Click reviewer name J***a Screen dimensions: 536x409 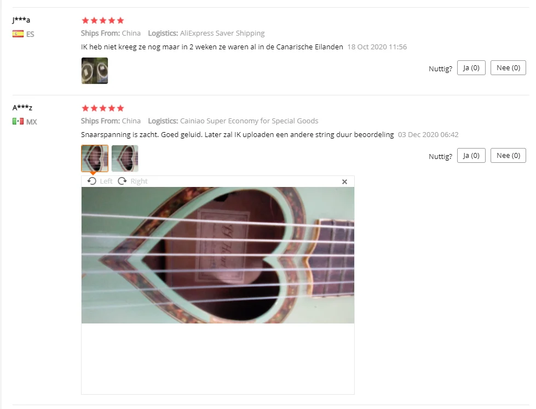[21, 20]
